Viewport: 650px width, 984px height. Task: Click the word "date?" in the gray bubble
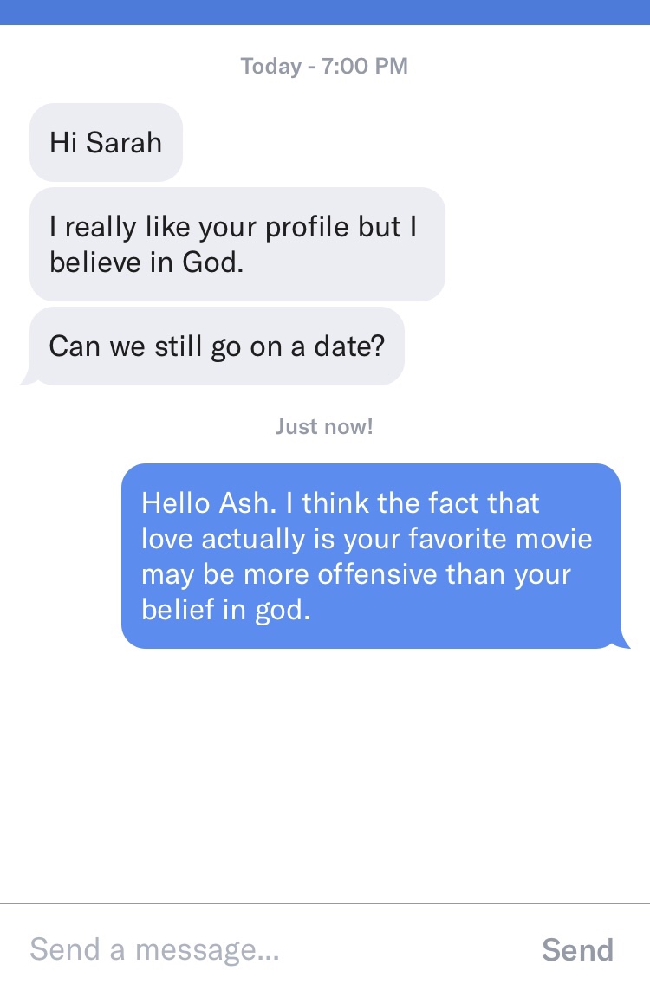pyautogui.click(x=350, y=346)
